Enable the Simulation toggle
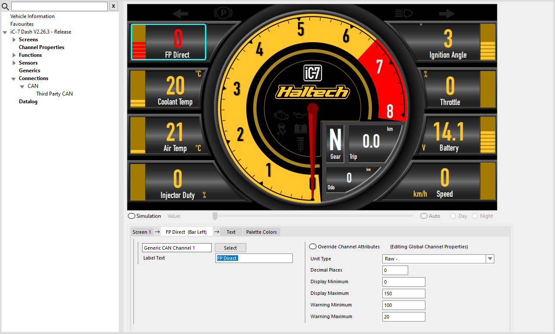Viewport: 555px width, 334px height. [132, 216]
